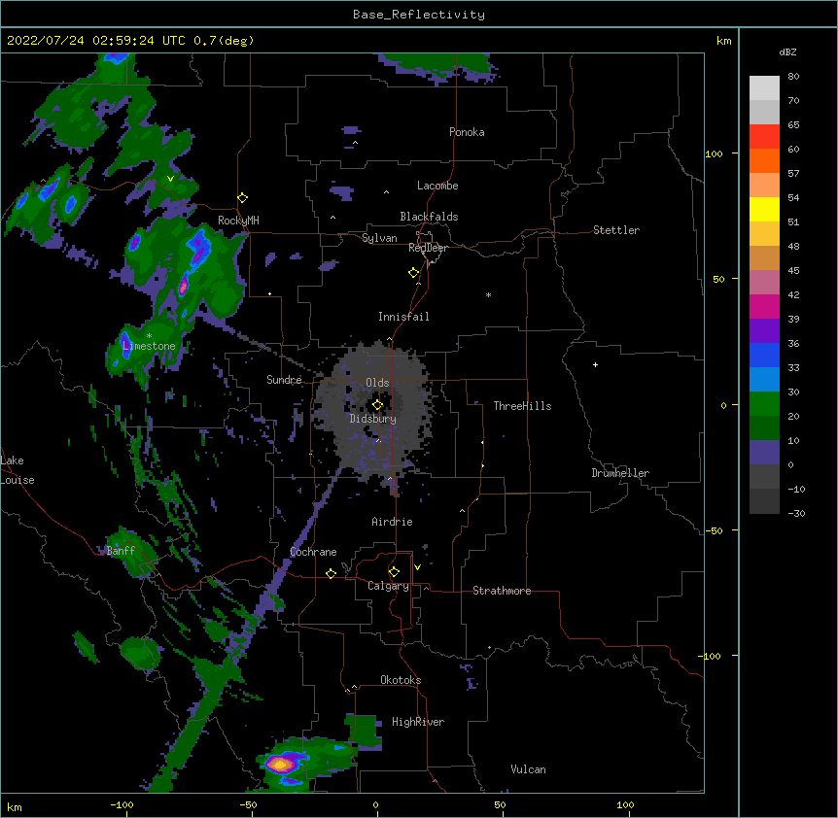Viewport: 838px width, 818px height.
Task: Click the -50 tick on right axis
Action: point(714,530)
